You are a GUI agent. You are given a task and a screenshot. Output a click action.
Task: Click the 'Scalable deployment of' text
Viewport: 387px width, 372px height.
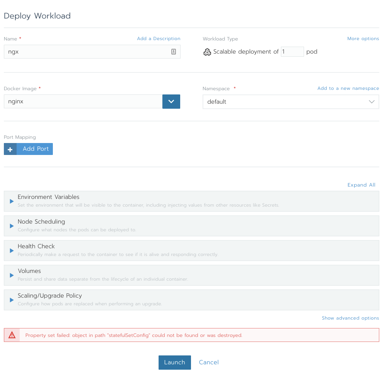coord(246,52)
